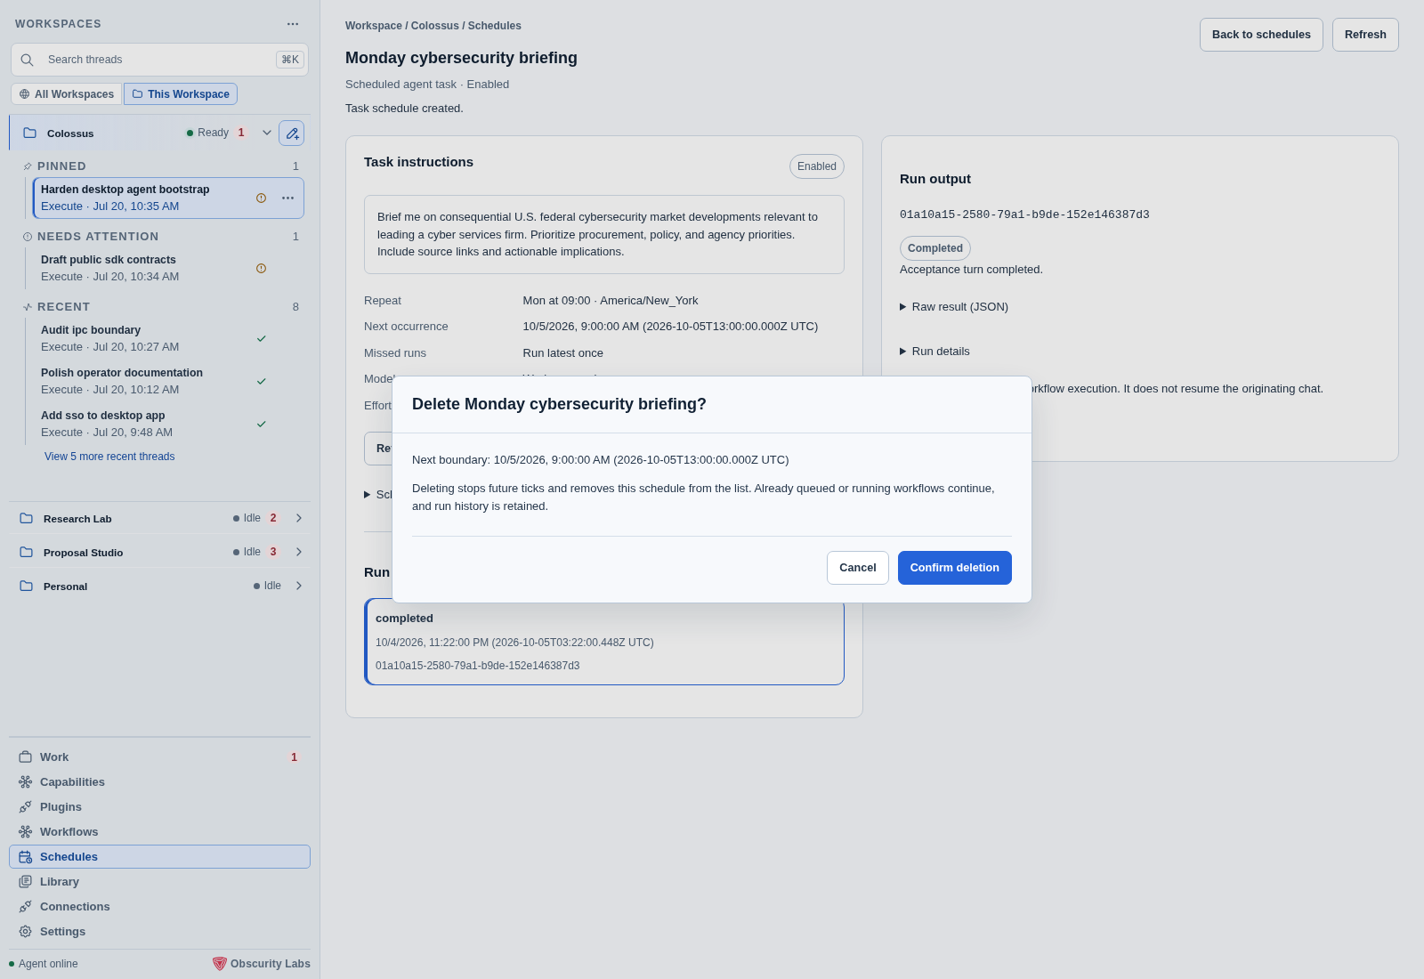
Task: Click the ⌘K shortcut hint
Action: [290, 60]
